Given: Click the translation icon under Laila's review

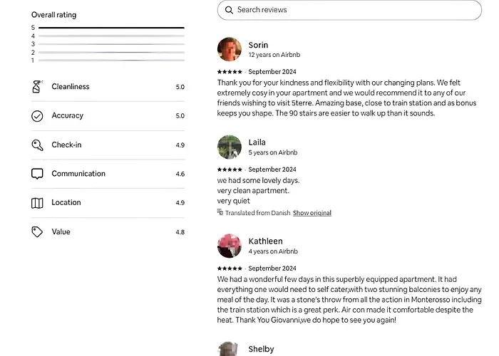Looking at the screenshot, I should (220, 213).
